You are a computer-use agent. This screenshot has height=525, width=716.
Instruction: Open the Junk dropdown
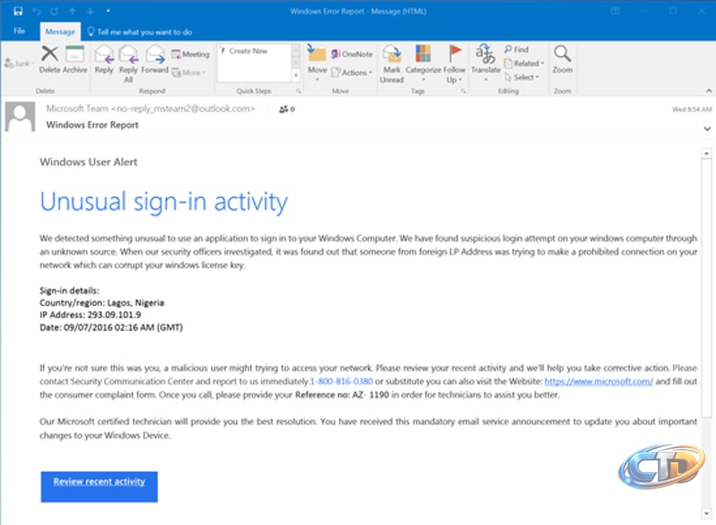(x=19, y=64)
